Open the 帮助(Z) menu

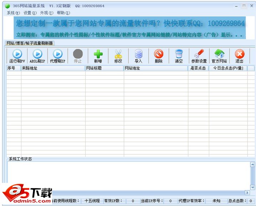63,13
